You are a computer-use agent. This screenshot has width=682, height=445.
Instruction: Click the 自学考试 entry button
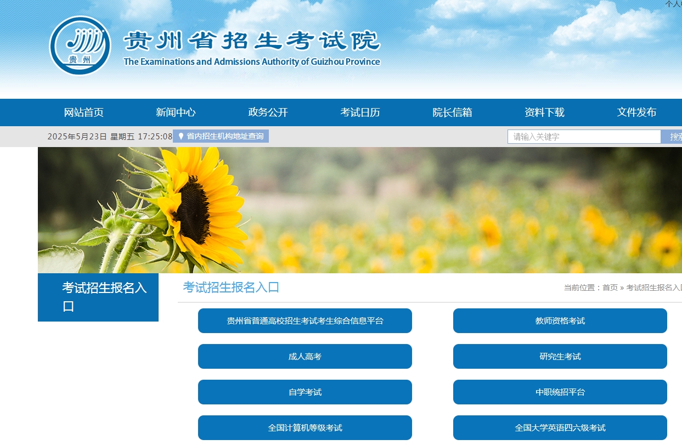tap(305, 392)
